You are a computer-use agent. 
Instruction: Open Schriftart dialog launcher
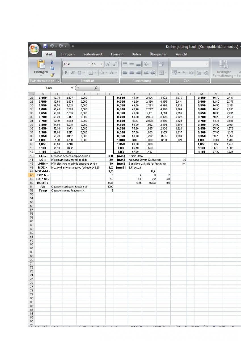pyautogui.click(x=117, y=81)
